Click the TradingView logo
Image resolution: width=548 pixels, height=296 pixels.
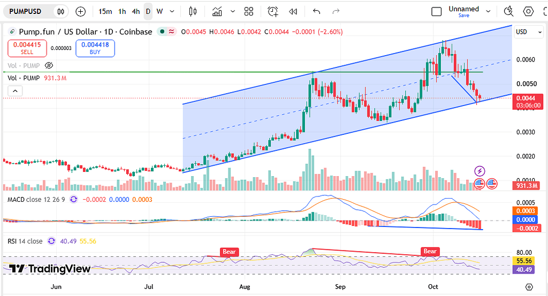coord(50,268)
